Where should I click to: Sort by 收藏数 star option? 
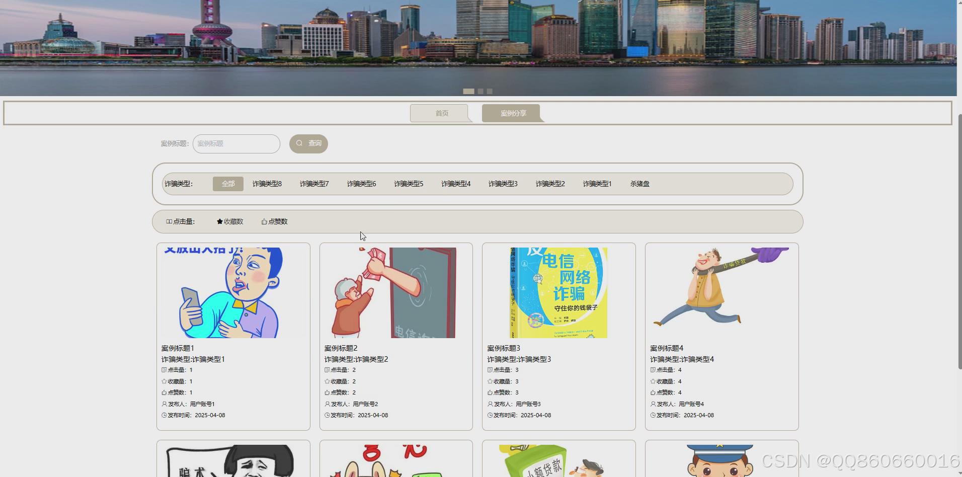click(x=230, y=222)
